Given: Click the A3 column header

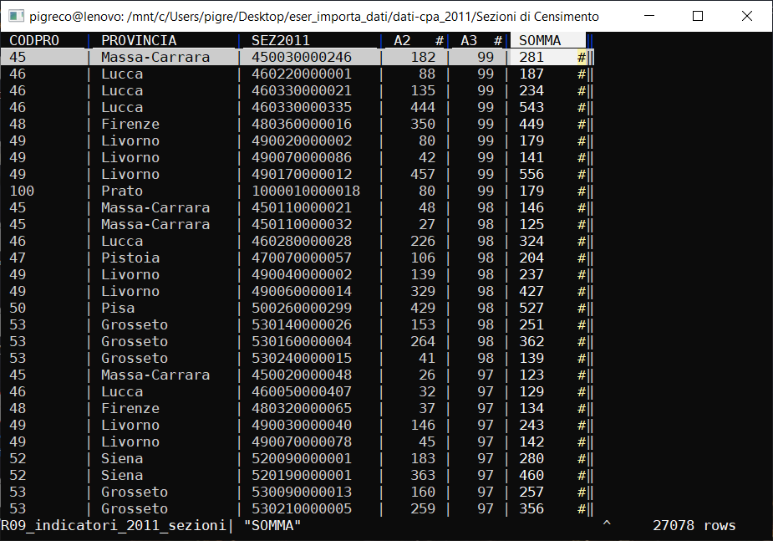Looking at the screenshot, I should tap(470, 40).
